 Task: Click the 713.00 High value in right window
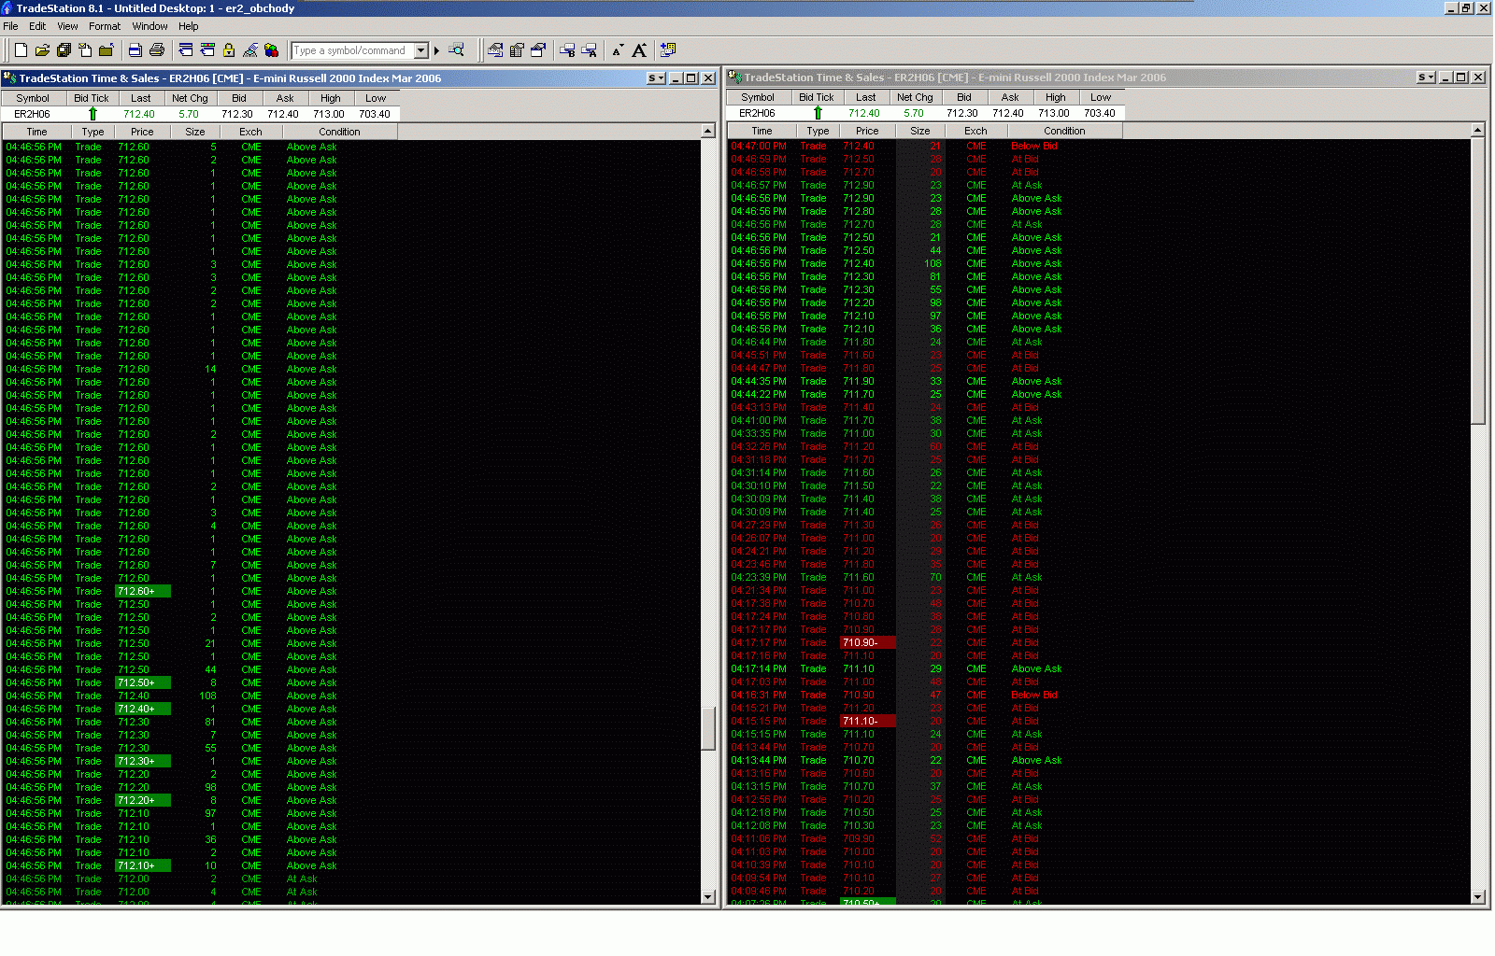(1054, 113)
